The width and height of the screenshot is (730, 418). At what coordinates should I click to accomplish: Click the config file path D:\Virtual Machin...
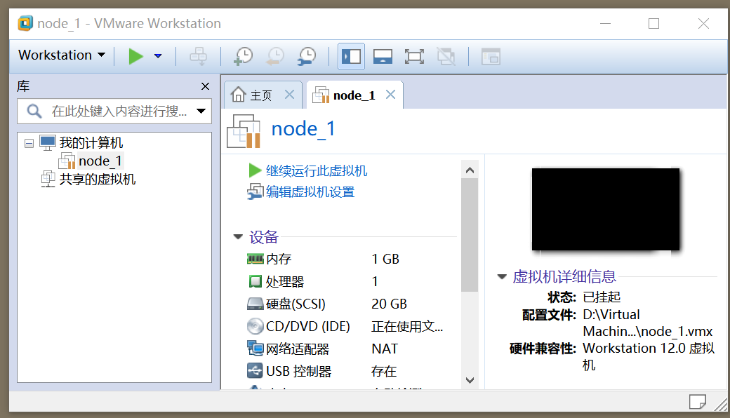coord(648,323)
